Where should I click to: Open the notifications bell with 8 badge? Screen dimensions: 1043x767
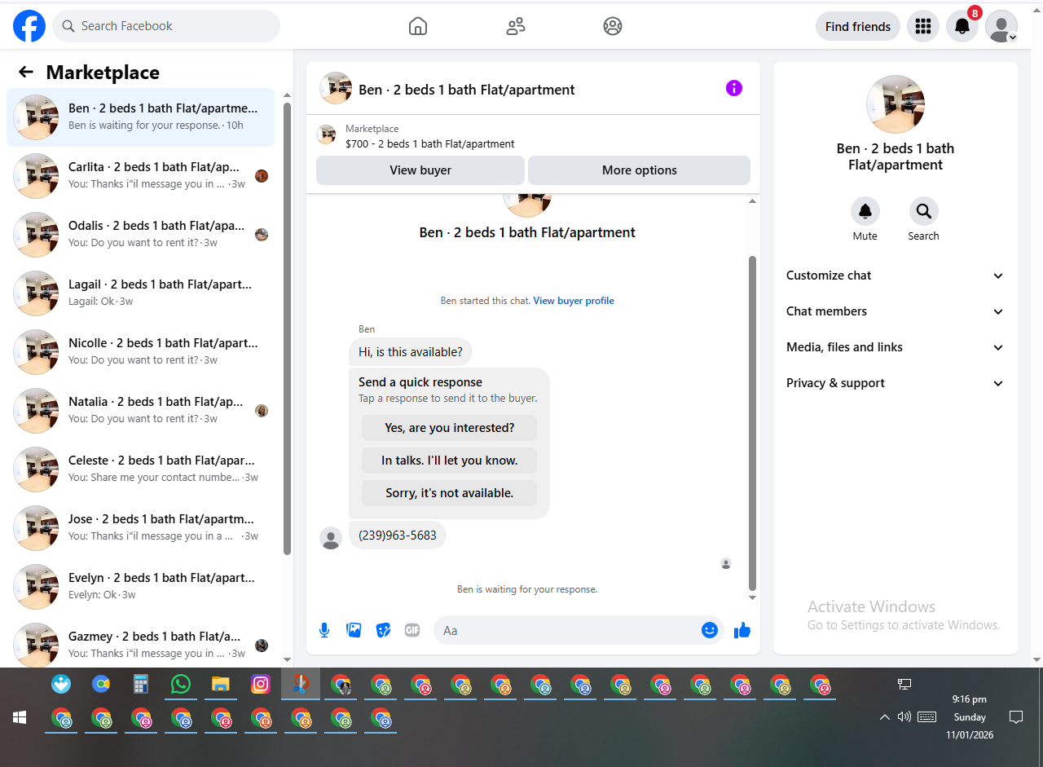962,26
